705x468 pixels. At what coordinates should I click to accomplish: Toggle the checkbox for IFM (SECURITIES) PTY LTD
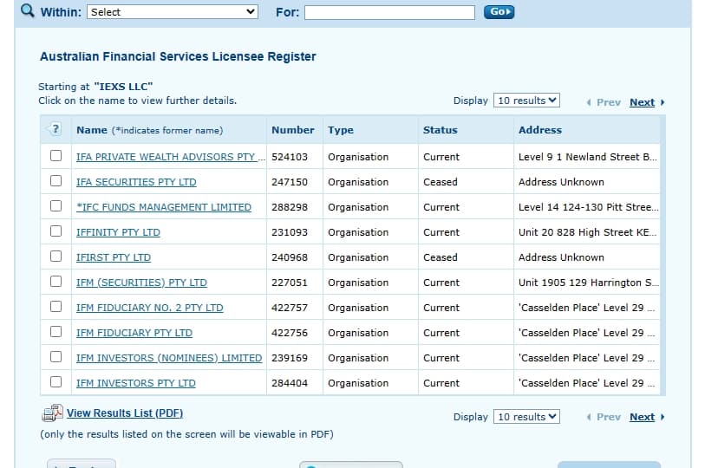(55, 282)
